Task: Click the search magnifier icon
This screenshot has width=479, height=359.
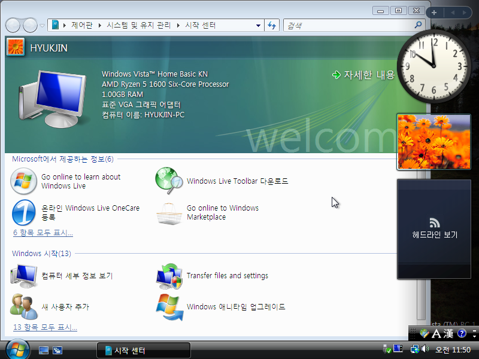Action: [418, 25]
